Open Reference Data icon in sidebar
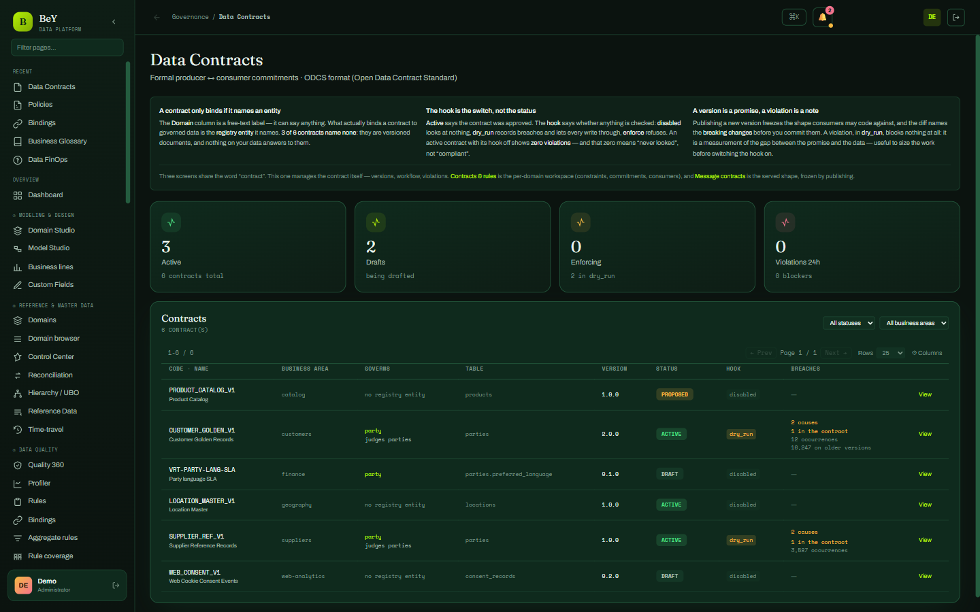Image resolution: width=980 pixels, height=612 pixels. [x=18, y=411]
